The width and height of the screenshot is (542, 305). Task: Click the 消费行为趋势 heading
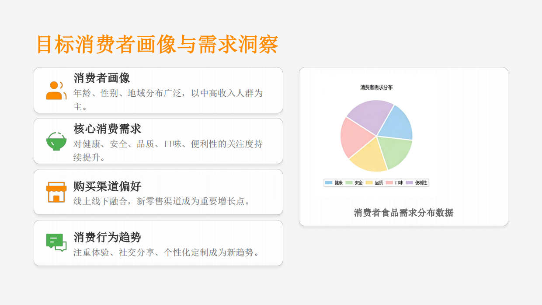click(x=107, y=238)
